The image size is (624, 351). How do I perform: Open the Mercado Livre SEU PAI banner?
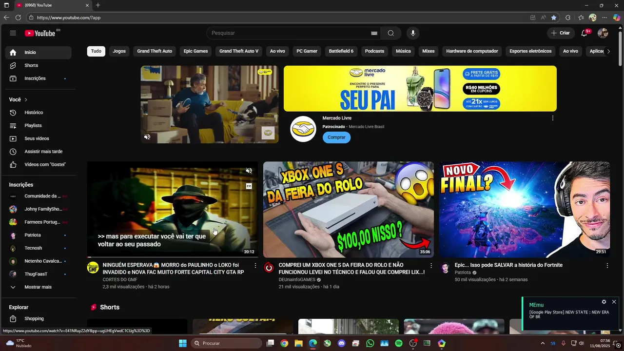(420, 89)
